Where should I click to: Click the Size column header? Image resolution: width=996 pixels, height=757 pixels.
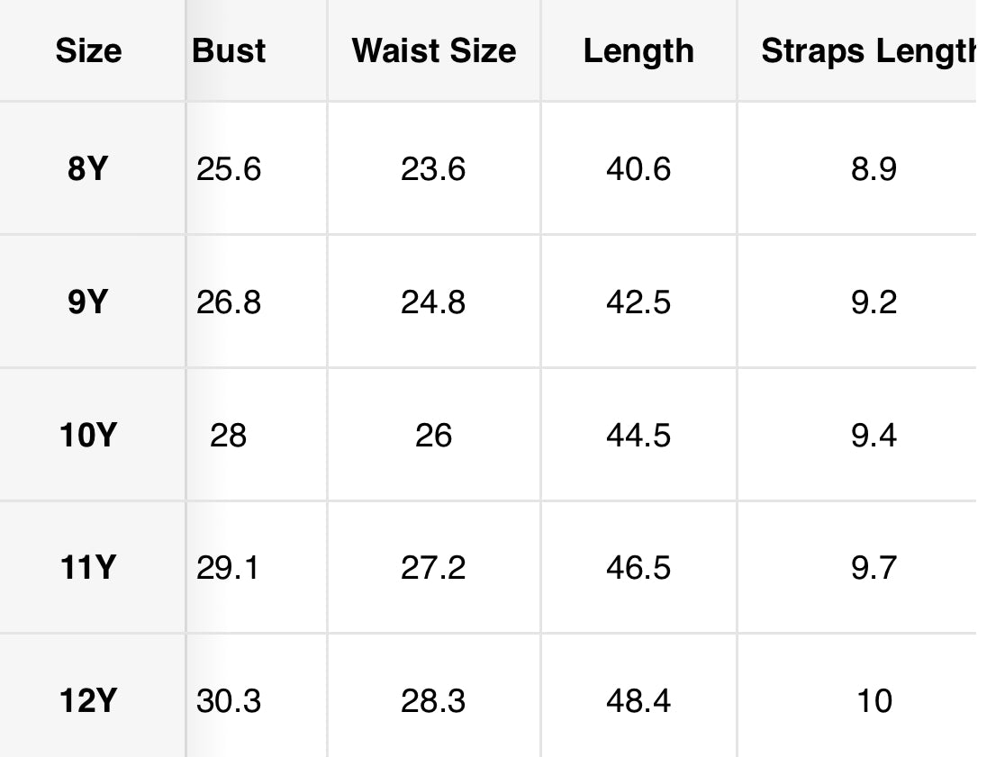point(88,50)
